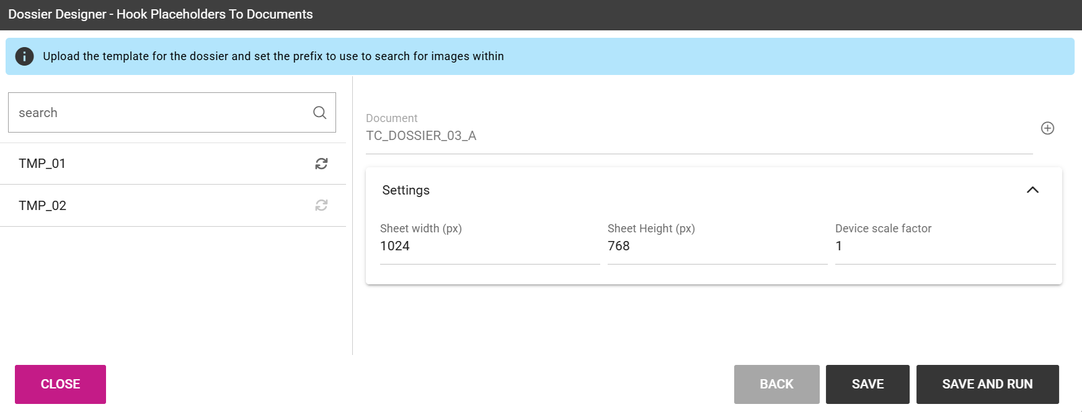Click the Dossier Designer title bar
Image resolution: width=1082 pixels, height=412 pixels.
(541, 15)
